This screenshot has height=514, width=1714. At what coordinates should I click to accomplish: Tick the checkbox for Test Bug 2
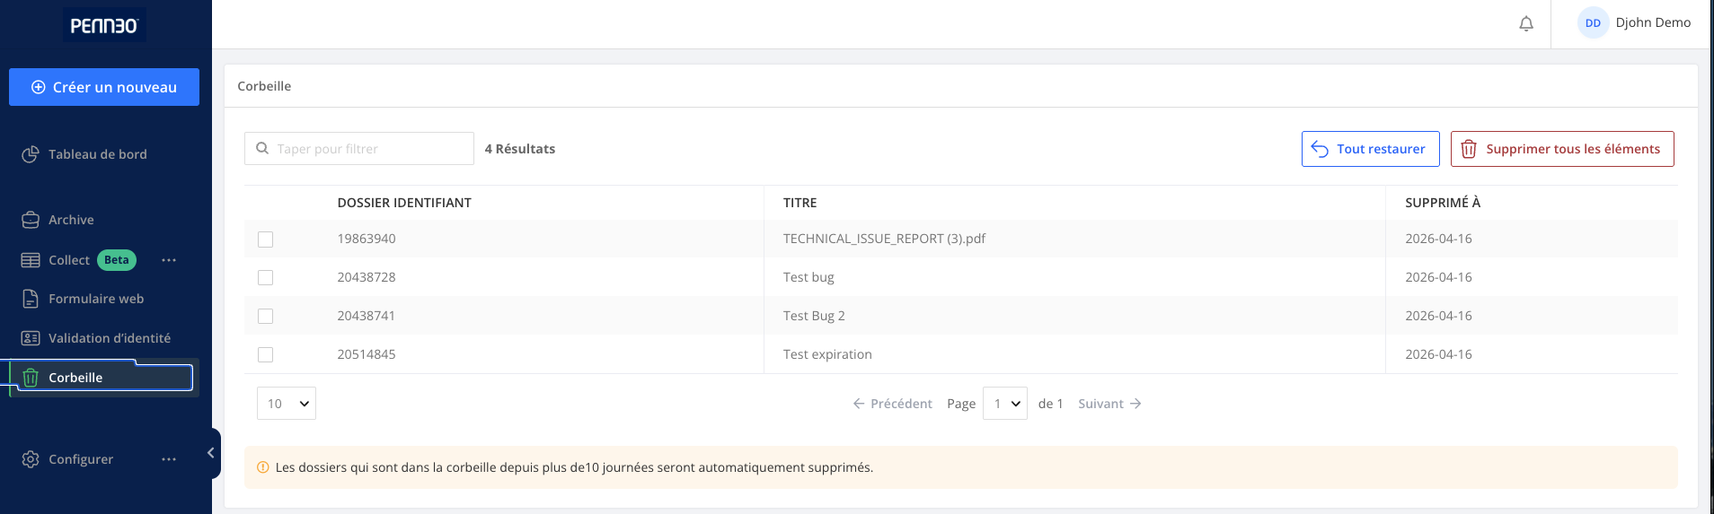(265, 317)
